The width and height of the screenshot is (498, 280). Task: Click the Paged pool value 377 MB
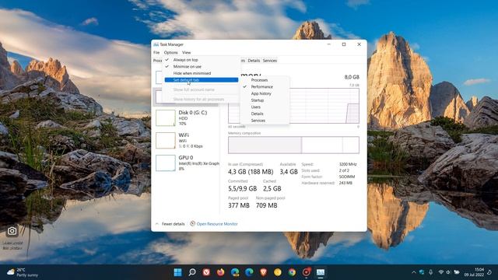239,205
